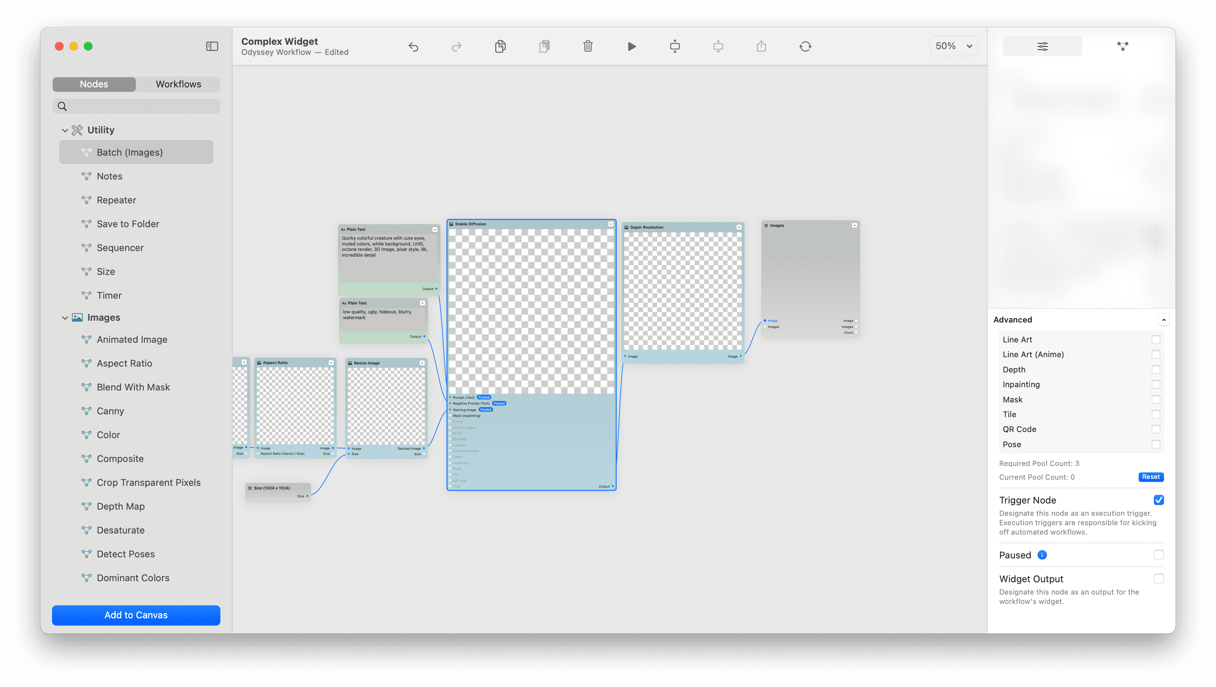Uncheck the Trigger Node checkbox
Image resolution: width=1216 pixels, height=687 pixels.
pos(1159,500)
